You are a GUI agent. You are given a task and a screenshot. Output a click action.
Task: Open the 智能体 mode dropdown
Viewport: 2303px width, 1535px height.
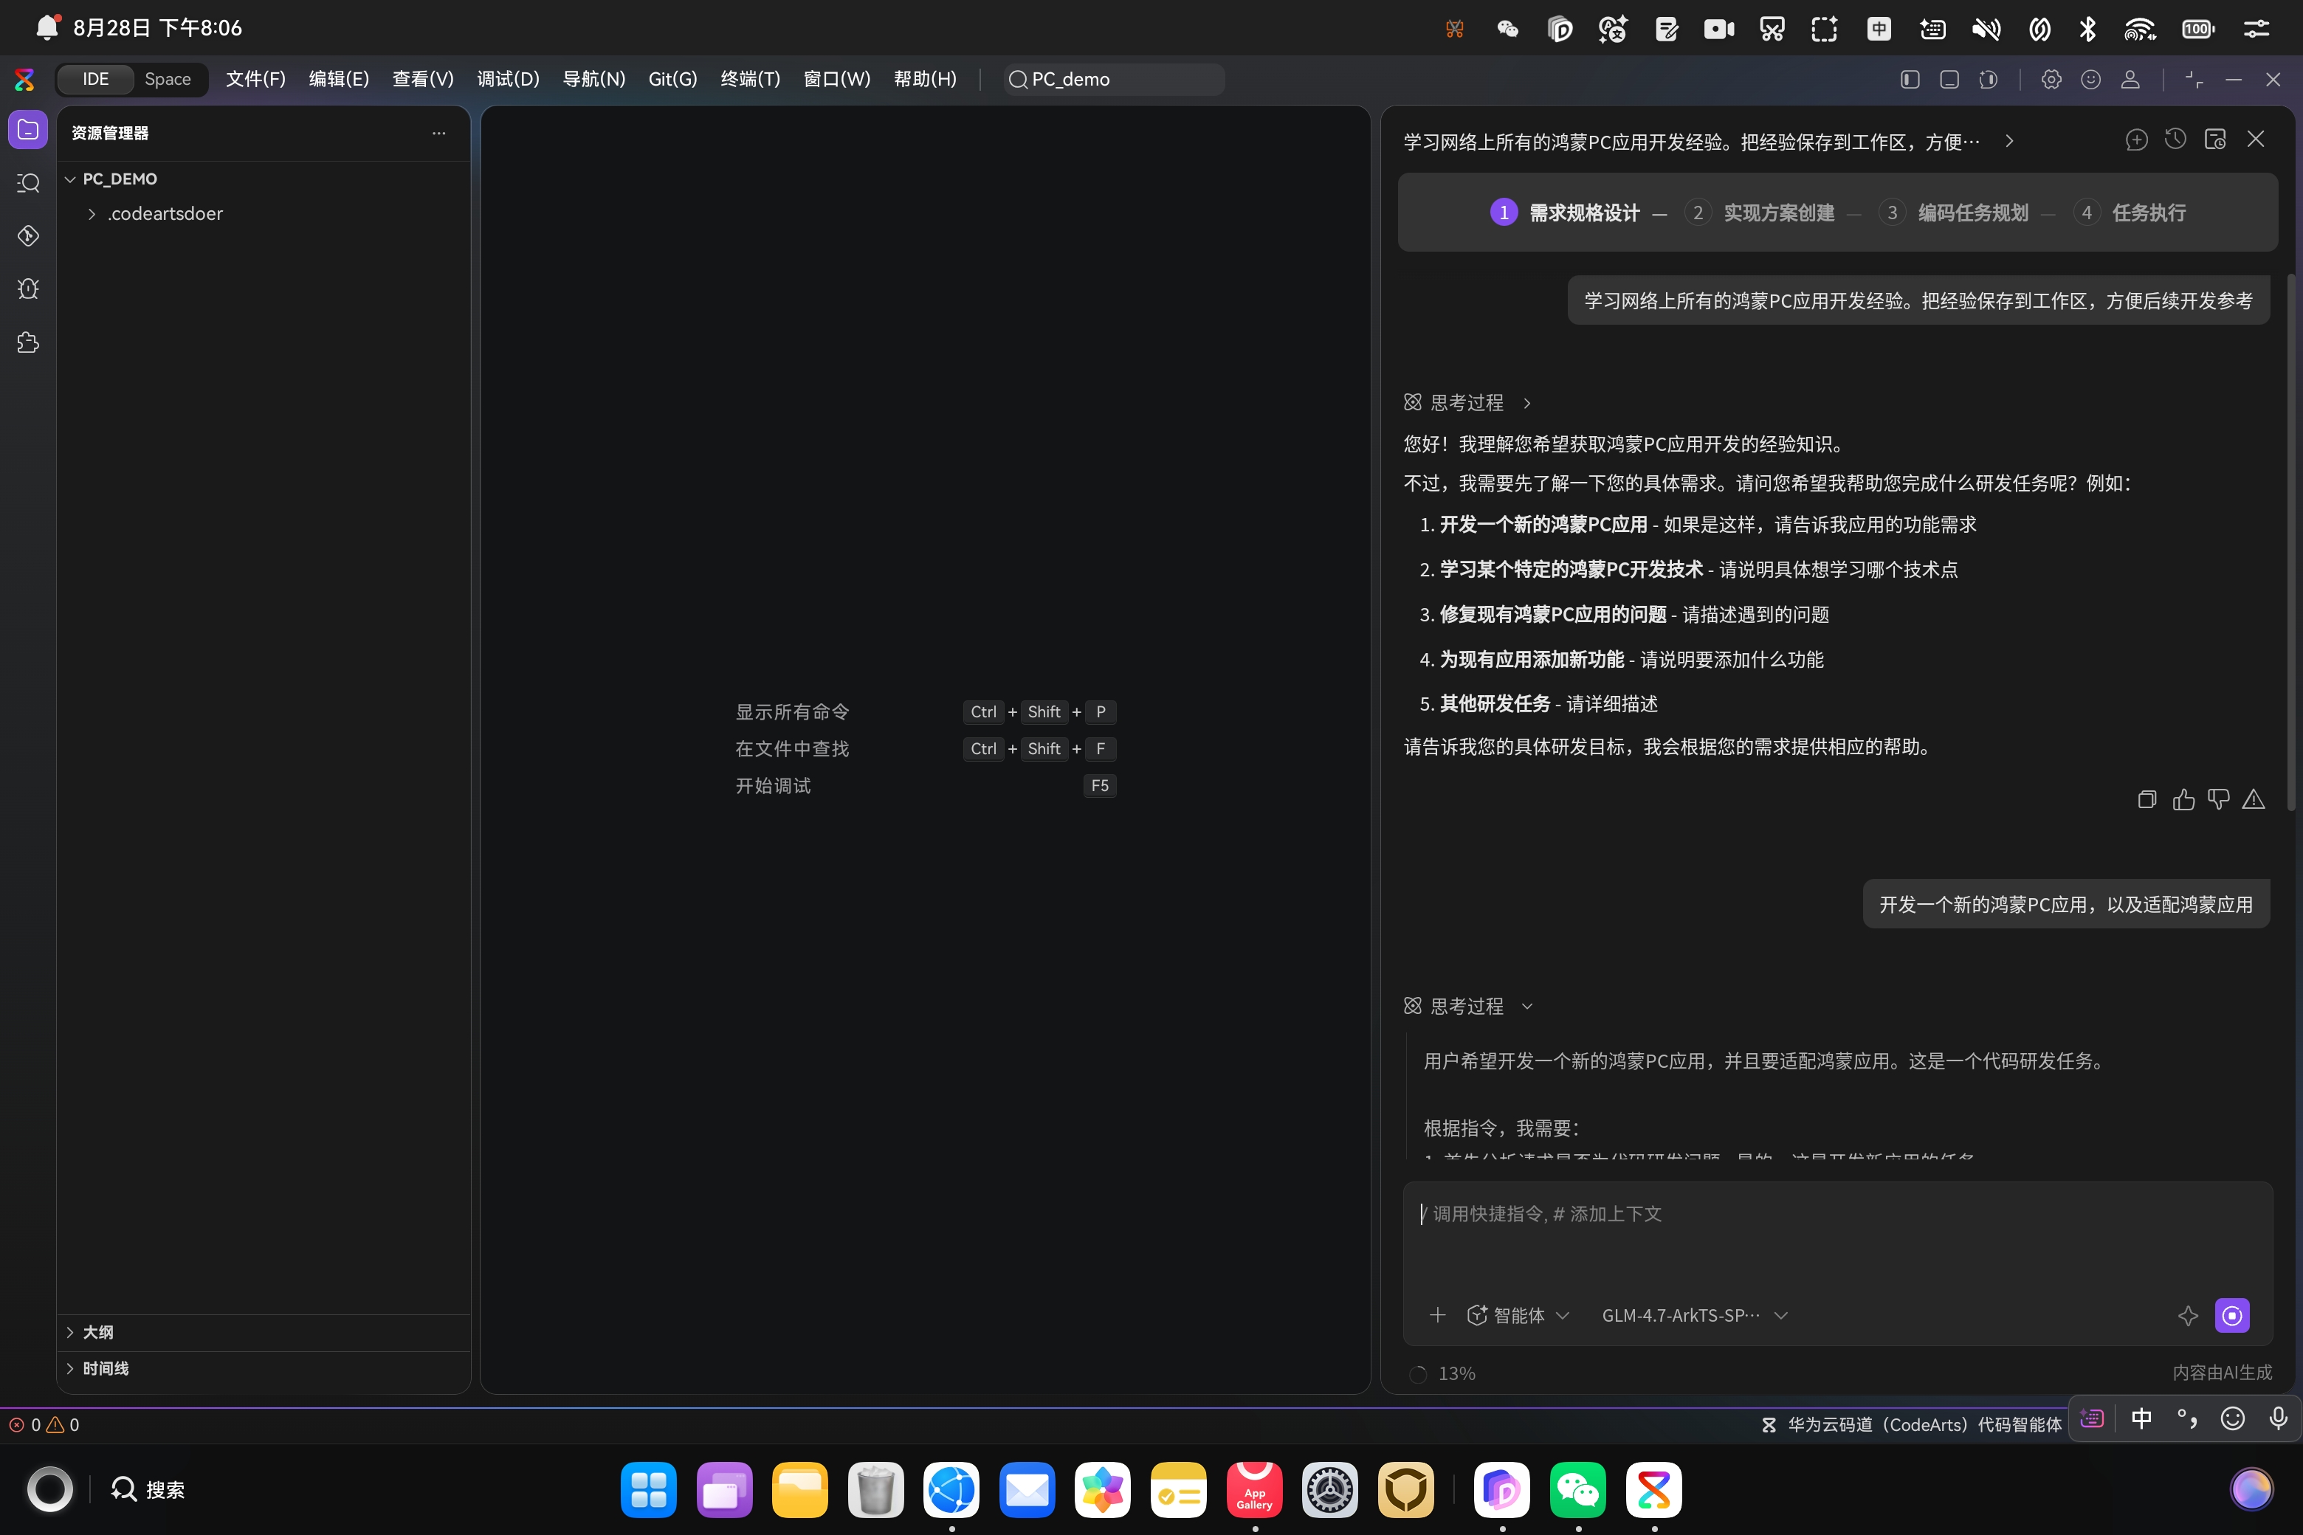click(x=1518, y=1315)
